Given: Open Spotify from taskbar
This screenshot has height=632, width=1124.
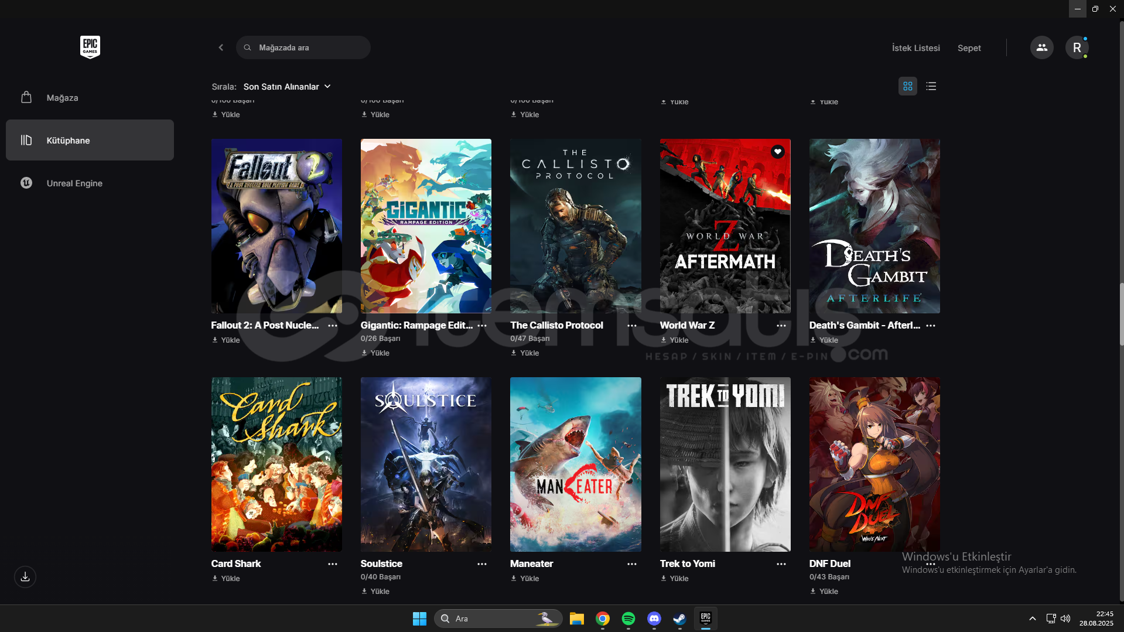Looking at the screenshot, I should point(628,619).
